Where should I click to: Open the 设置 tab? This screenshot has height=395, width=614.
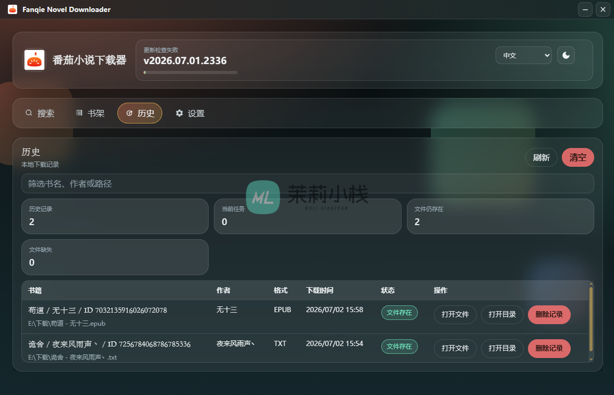click(x=190, y=113)
